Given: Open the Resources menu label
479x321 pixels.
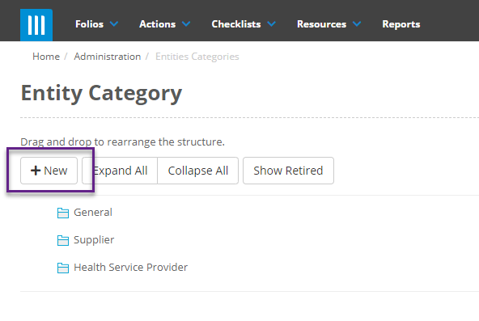Looking at the screenshot, I should point(322,24).
